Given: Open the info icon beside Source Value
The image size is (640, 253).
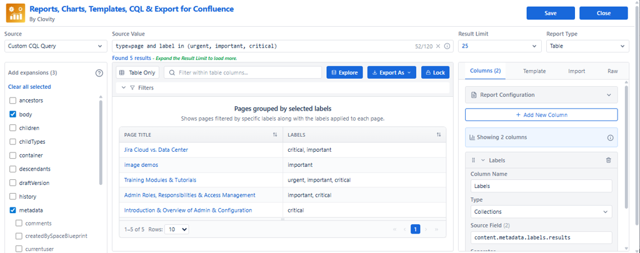Looking at the screenshot, I should [447, 46].
